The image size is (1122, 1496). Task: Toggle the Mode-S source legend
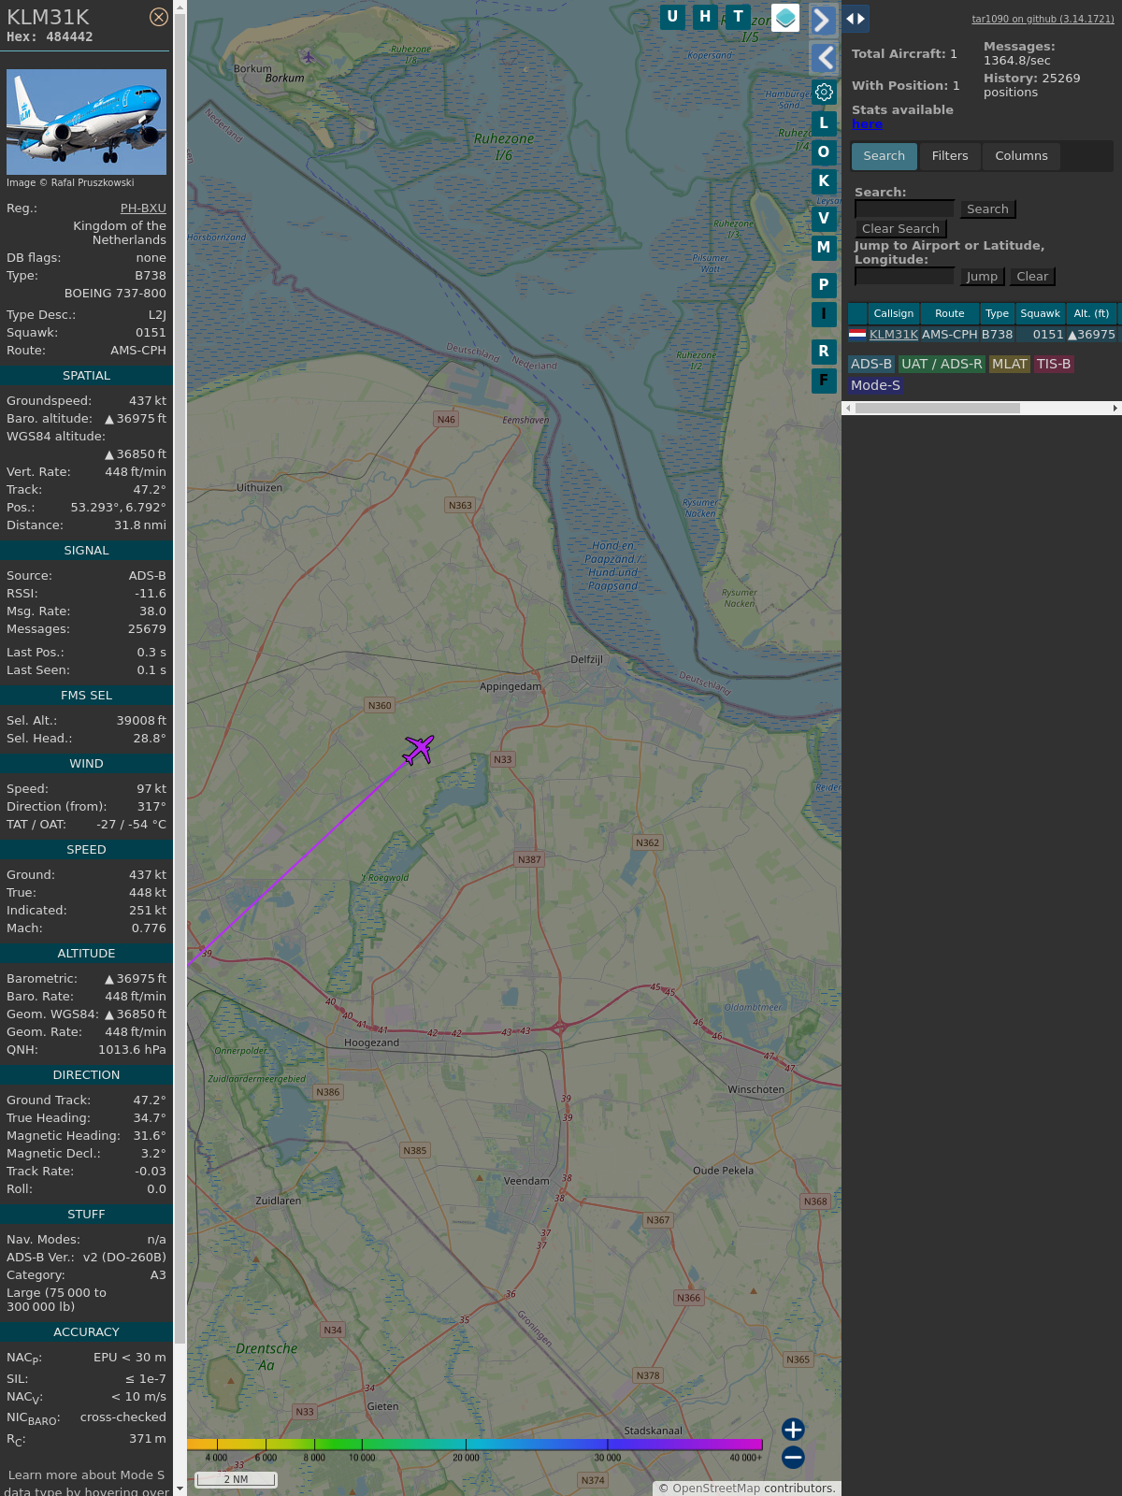[875, 385]
